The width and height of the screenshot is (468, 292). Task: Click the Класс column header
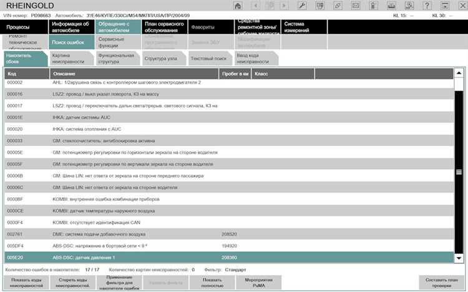[283, 74]
